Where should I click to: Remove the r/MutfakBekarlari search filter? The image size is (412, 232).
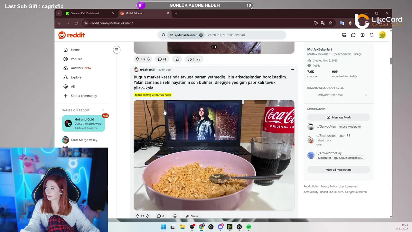pyautogui.click(x=201, y=35)
